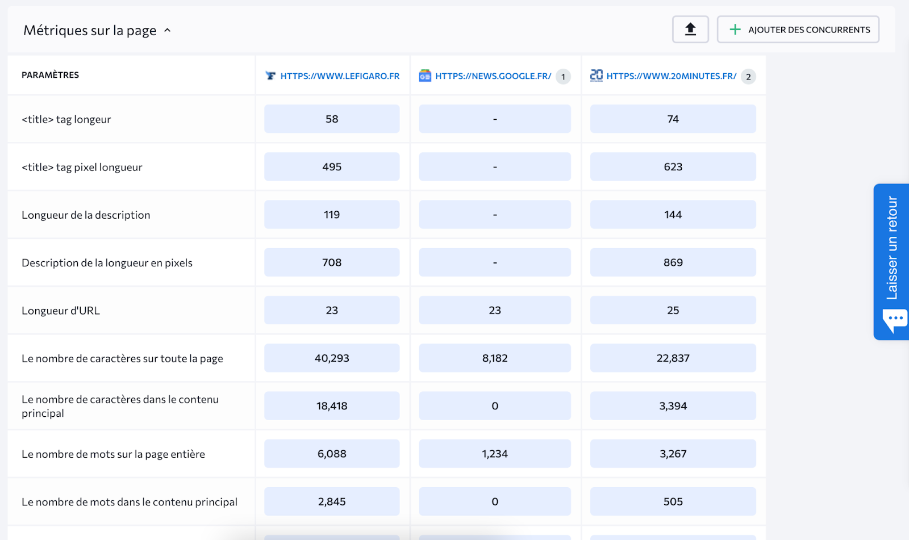Click the 20 Minutes favicon in column header
909x540 pixels.
[x=596, y=76]
